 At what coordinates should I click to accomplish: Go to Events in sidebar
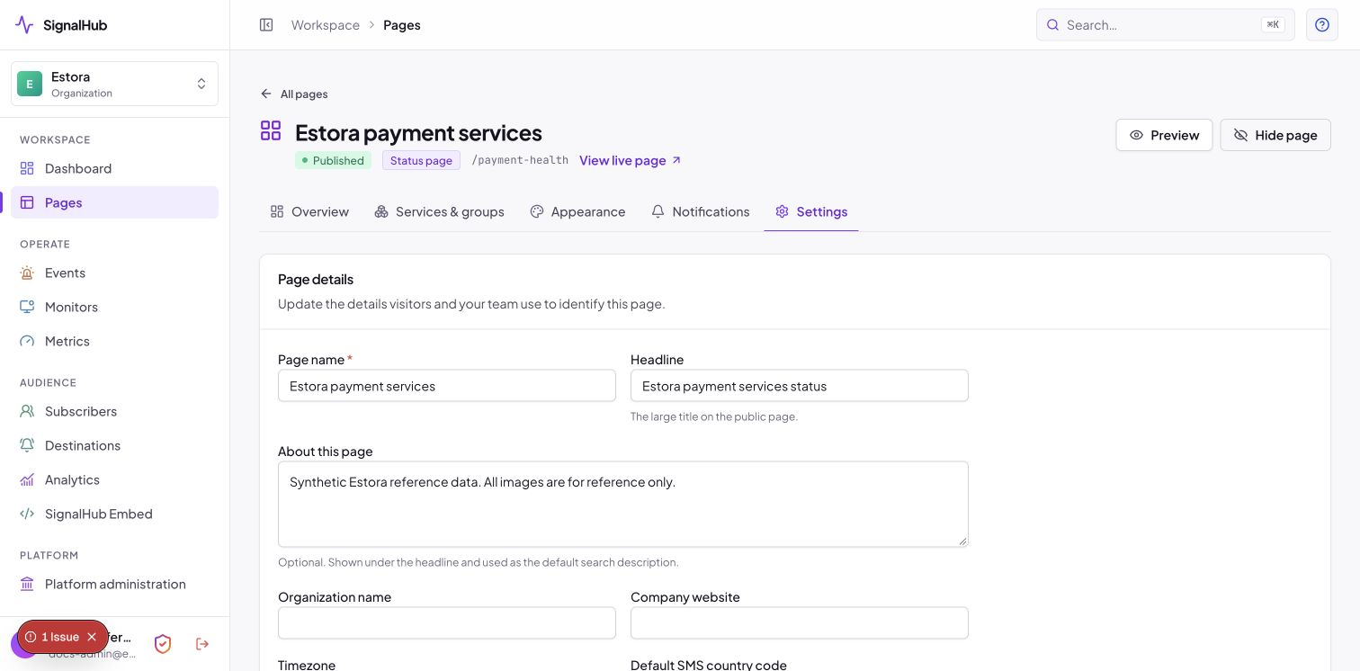tap(114, 273)
